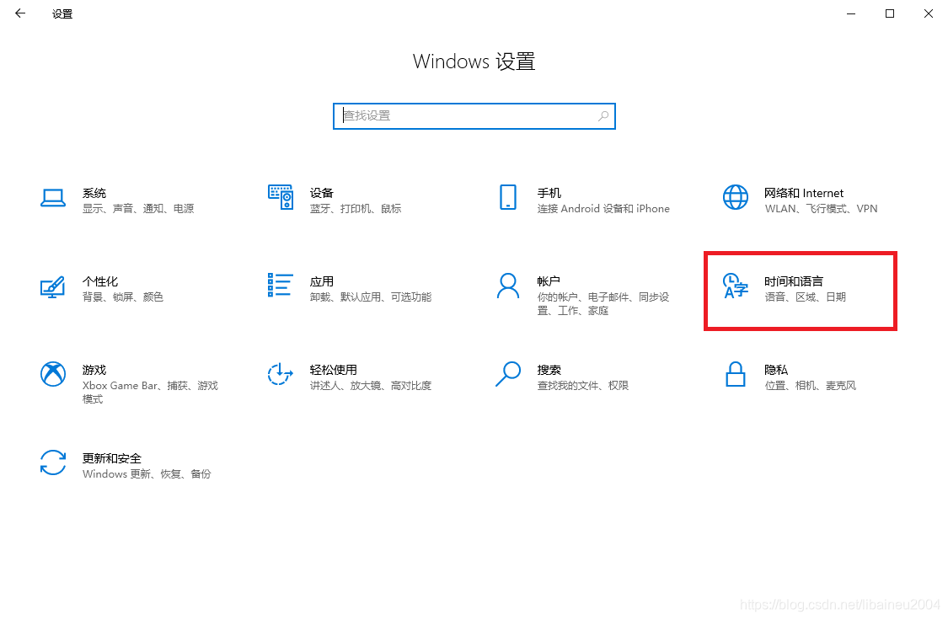Click the Xbox gaming (游戏) icon
The width and height of the screenshot is (948, 620).
click(x=53, y=374)
